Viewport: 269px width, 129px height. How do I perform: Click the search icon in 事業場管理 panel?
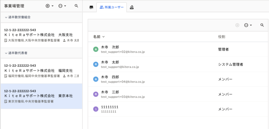[x=76, y=6]
